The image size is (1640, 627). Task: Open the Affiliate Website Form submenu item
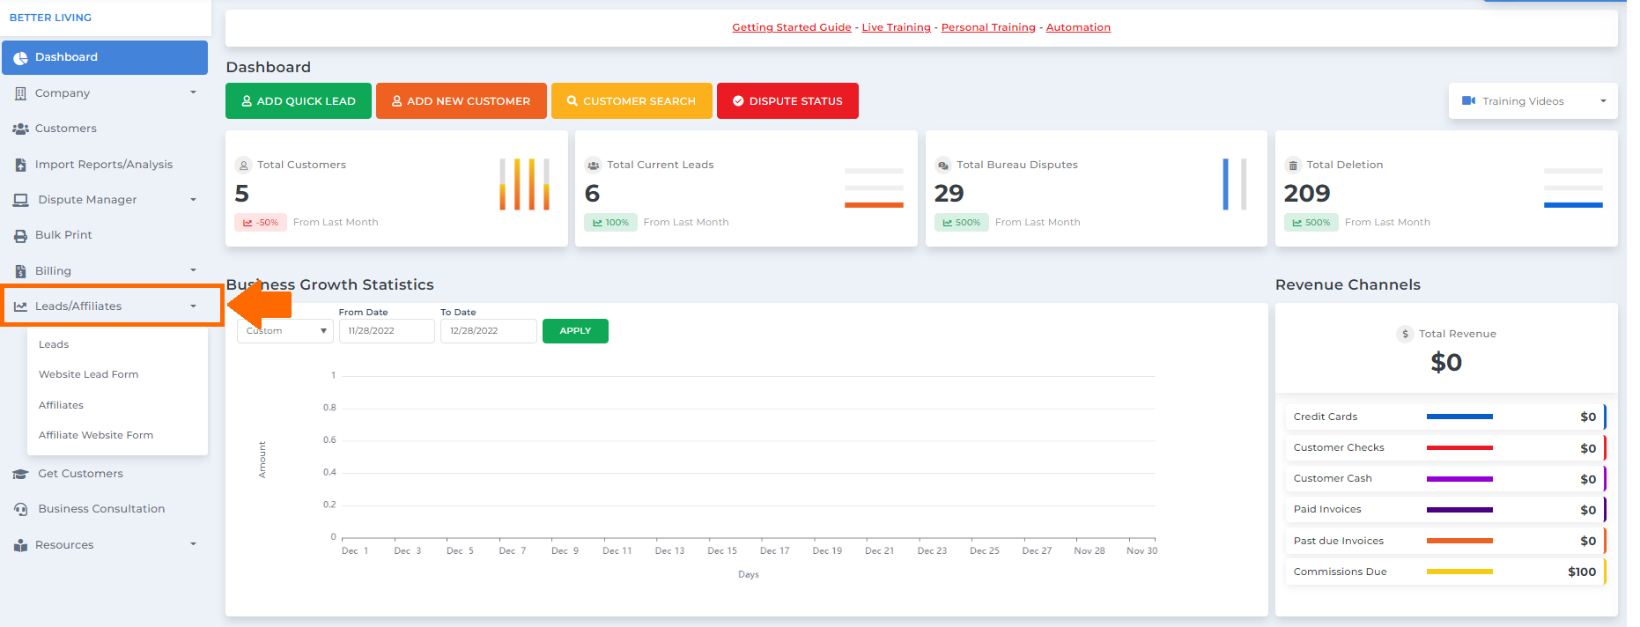pos(96,435)
